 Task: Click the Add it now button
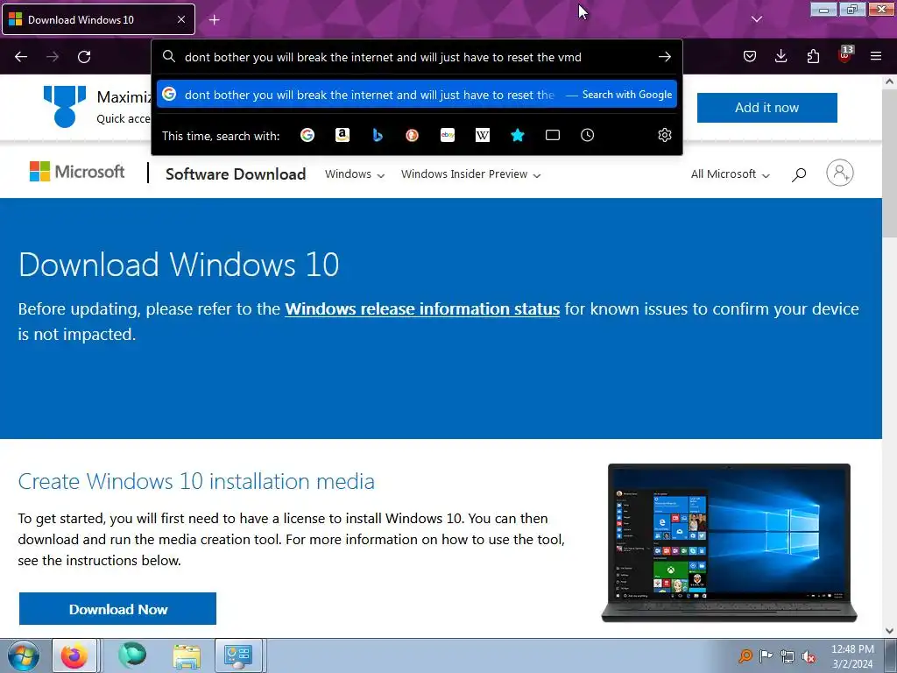click(x=766, y=108)
